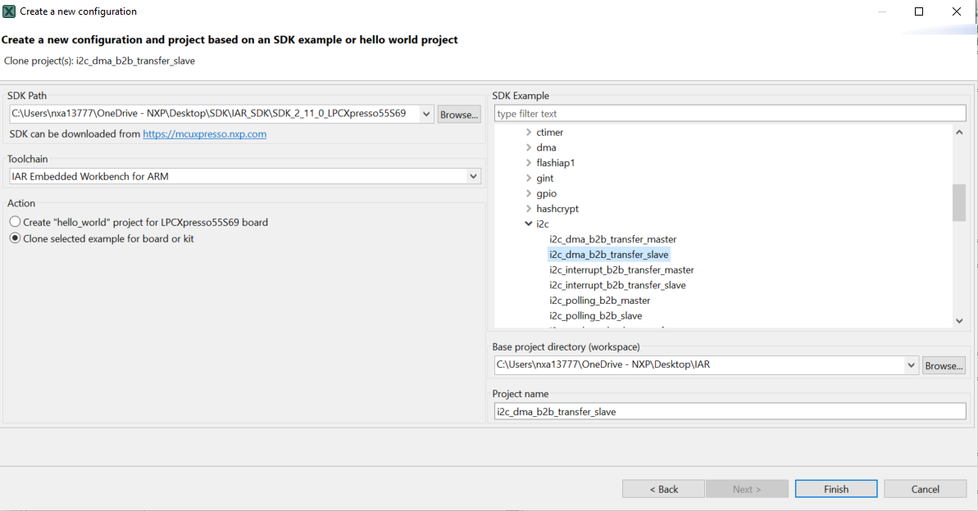Image resolution: width=978 pixels, height=511 pixels.
Task: Focus the SDK Example filter text field
Action: pyautogui.click(x=730, y=113)
